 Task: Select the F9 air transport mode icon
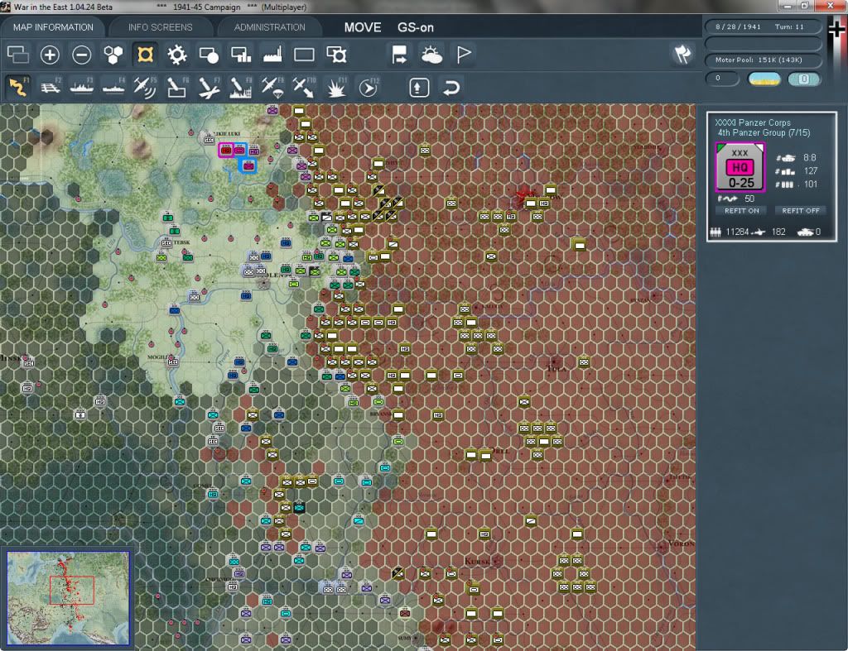tap(272, 87)
